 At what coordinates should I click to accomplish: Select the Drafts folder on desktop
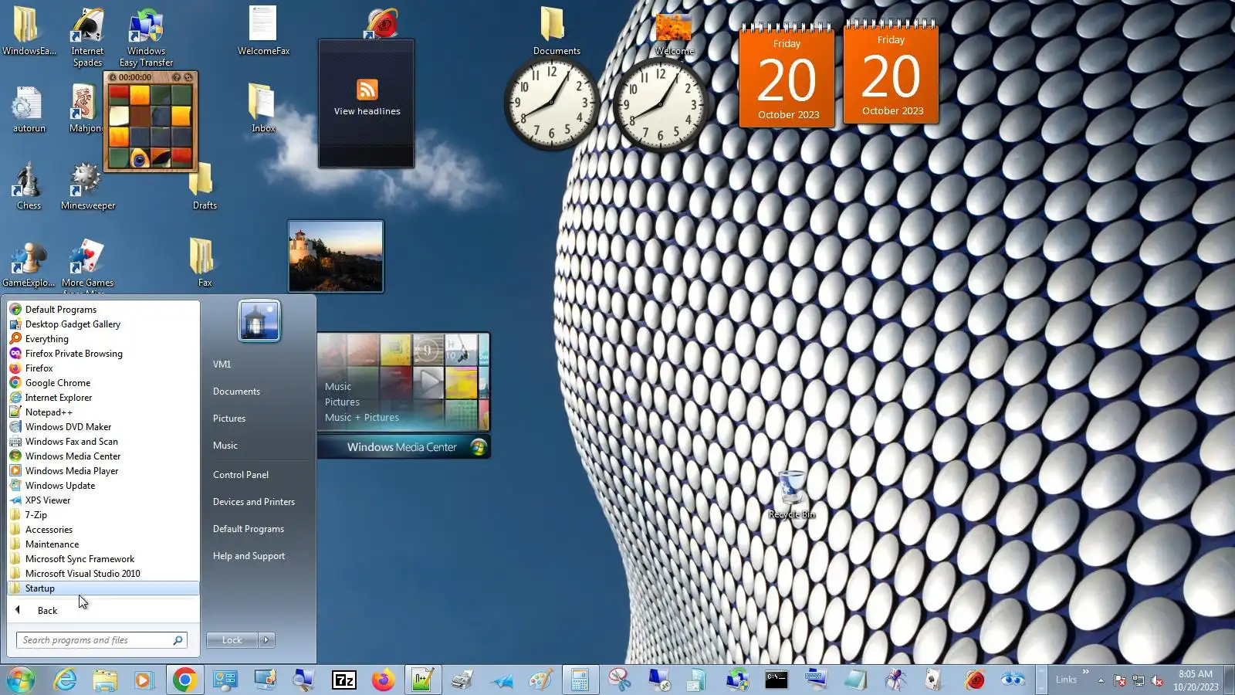[x=205, y=186]
